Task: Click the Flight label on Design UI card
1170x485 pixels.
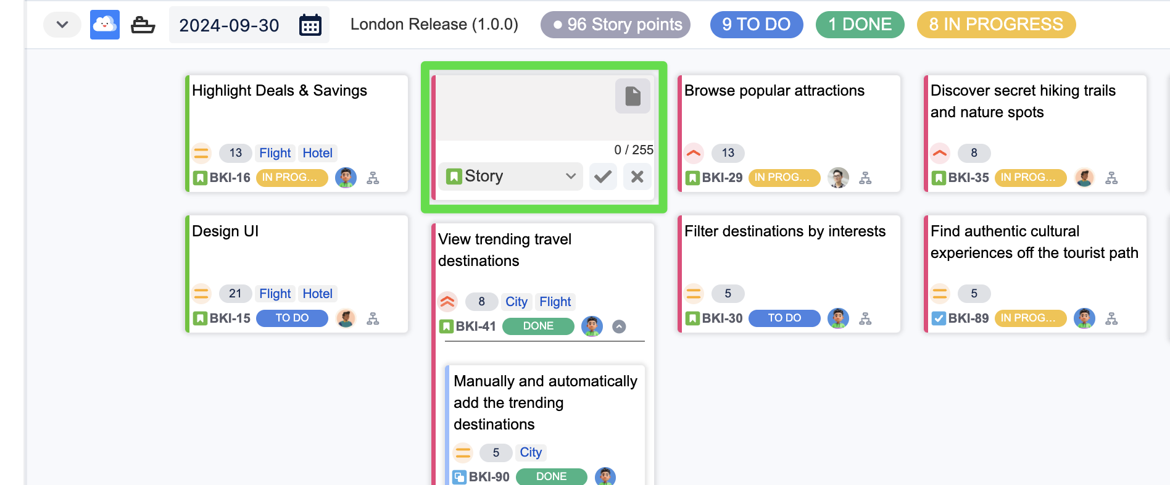Action: [275, 294]
